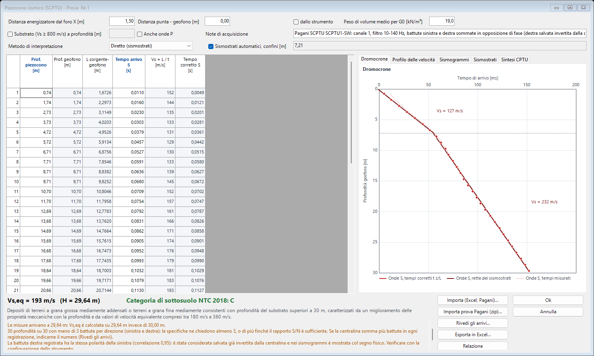
Task: Tick the dallo strumento checkbox
Action: click(x=296, y=22)
